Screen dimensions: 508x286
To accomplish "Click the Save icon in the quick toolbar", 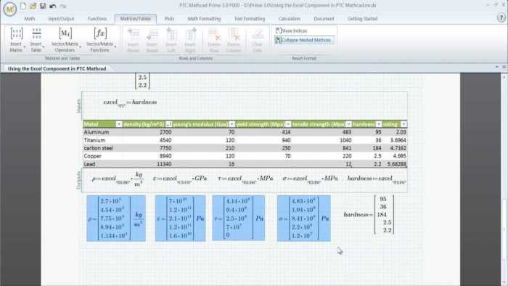I will click(42, 6).
